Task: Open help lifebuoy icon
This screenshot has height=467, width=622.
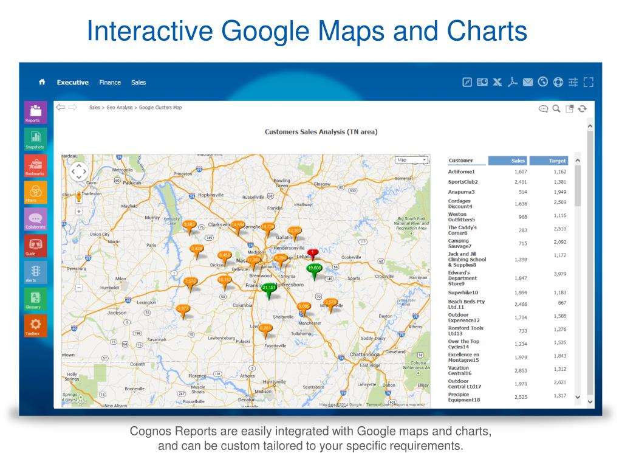Action: [558, 82]
